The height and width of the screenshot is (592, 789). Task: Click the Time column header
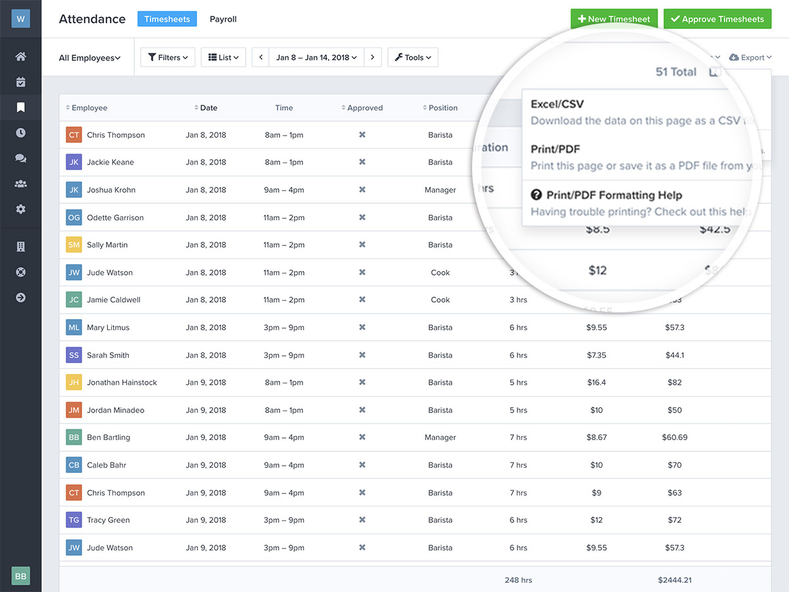point(284,108)
